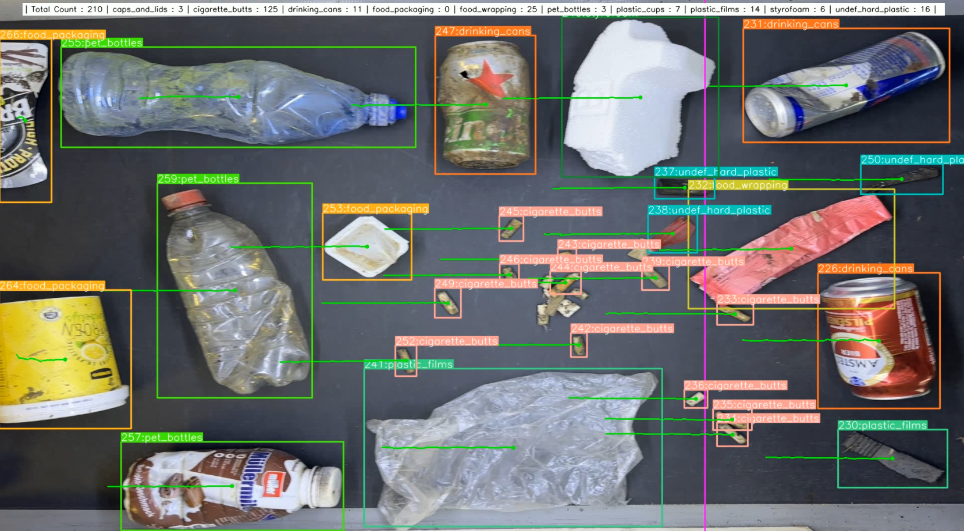Viewport: 964px width, 531px height.
Task: Click the Müllermilch chocolate milk bottle
Action: point(233,486)
